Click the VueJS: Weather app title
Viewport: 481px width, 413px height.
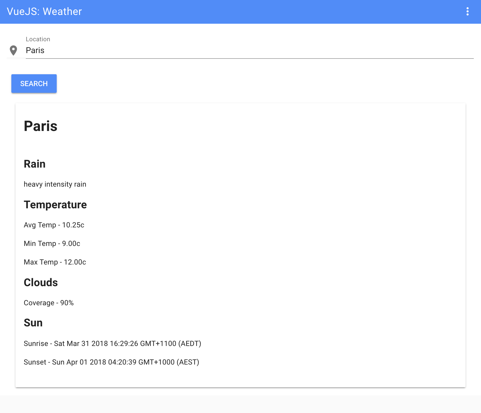44,12
